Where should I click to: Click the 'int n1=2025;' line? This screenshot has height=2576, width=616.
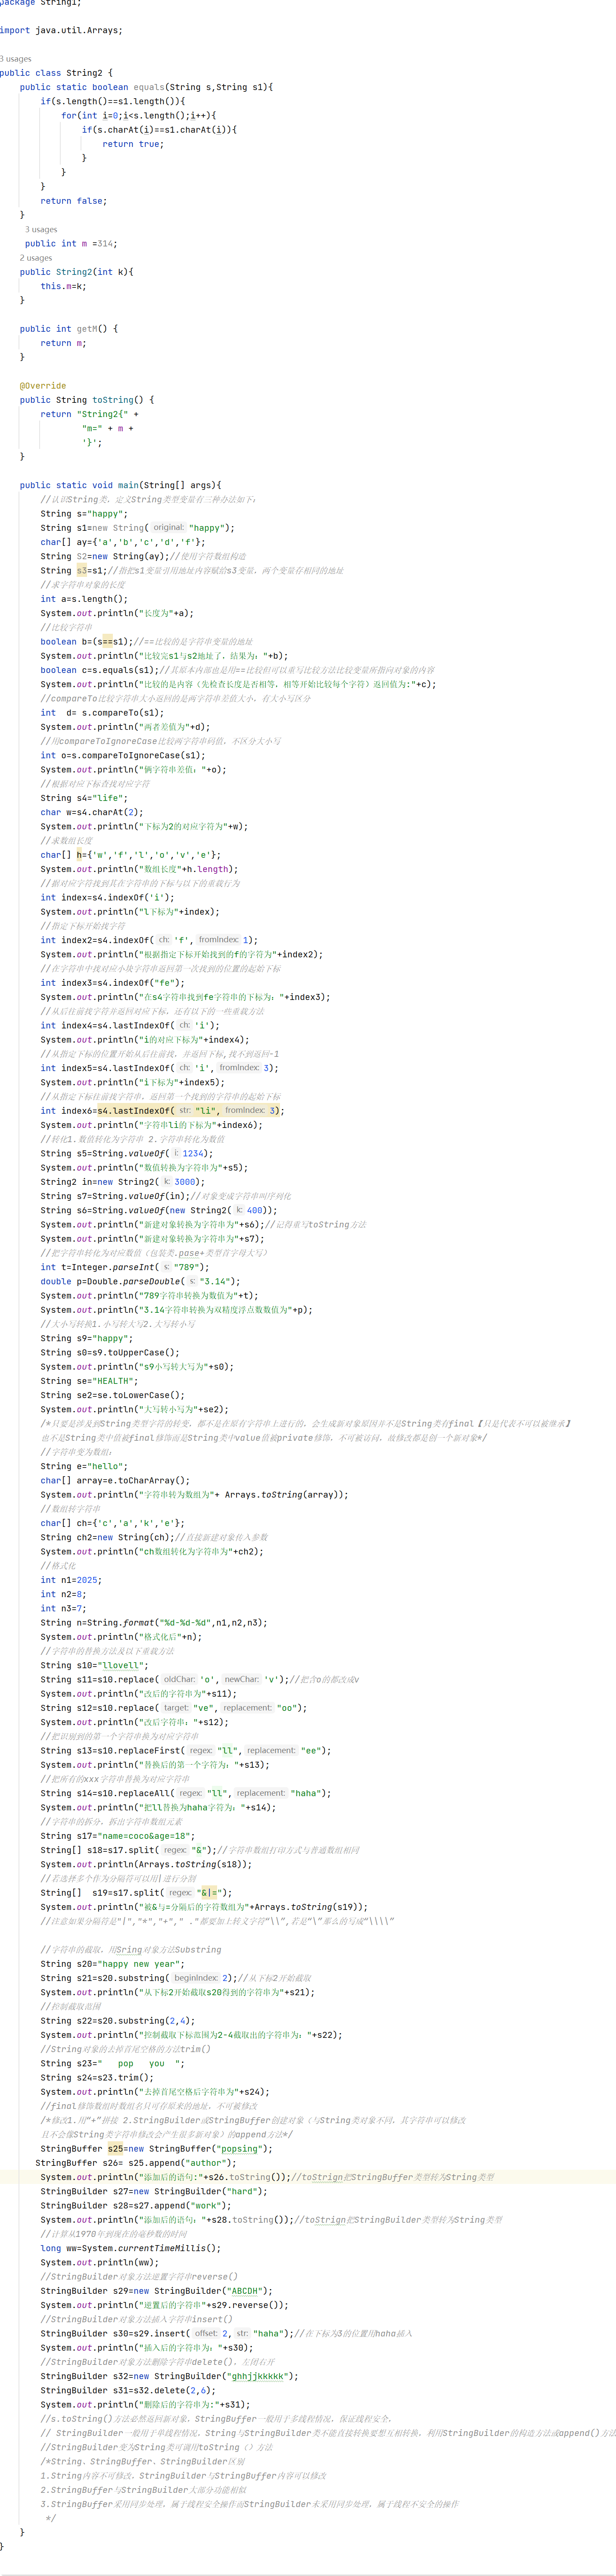71,1579
